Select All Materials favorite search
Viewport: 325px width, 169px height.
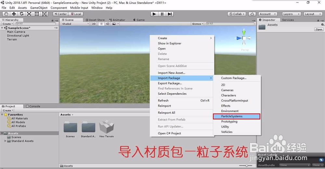(19, 118)
